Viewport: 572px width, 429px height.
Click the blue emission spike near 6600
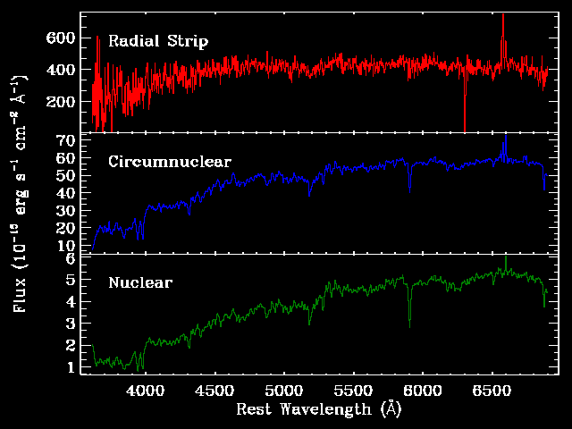[505, 147]
